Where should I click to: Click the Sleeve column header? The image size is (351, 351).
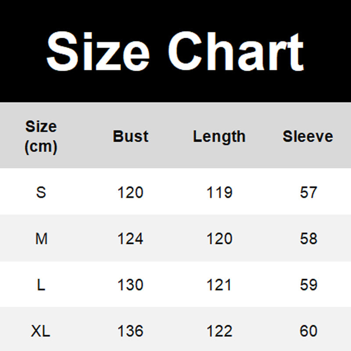[x=308, y=136]
